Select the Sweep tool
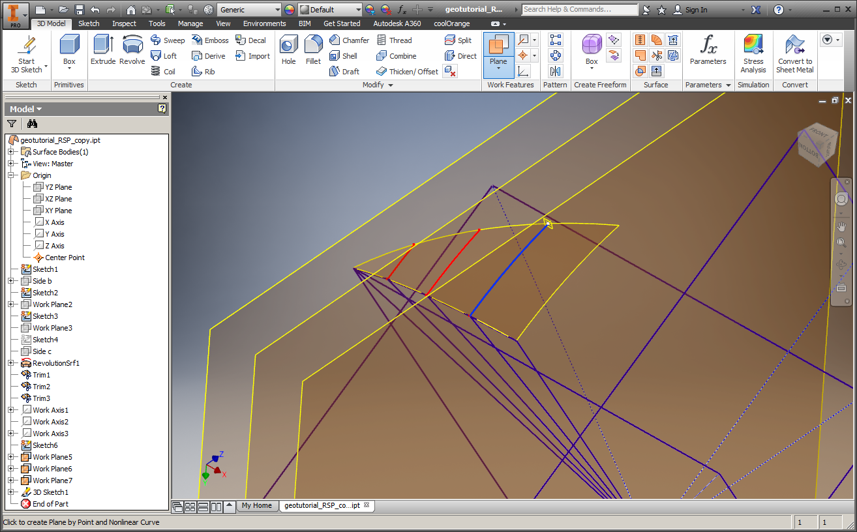The width and height of the screenshot is (857, 532). (168, 40)
